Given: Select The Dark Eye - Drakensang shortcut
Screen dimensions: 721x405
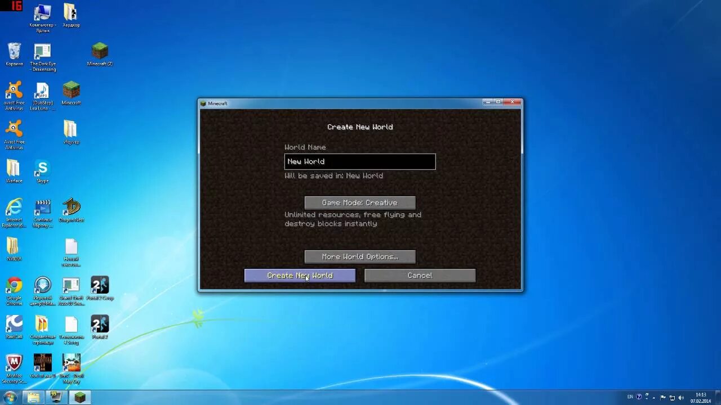Looking at the screenshot, I should click(43, 57).
